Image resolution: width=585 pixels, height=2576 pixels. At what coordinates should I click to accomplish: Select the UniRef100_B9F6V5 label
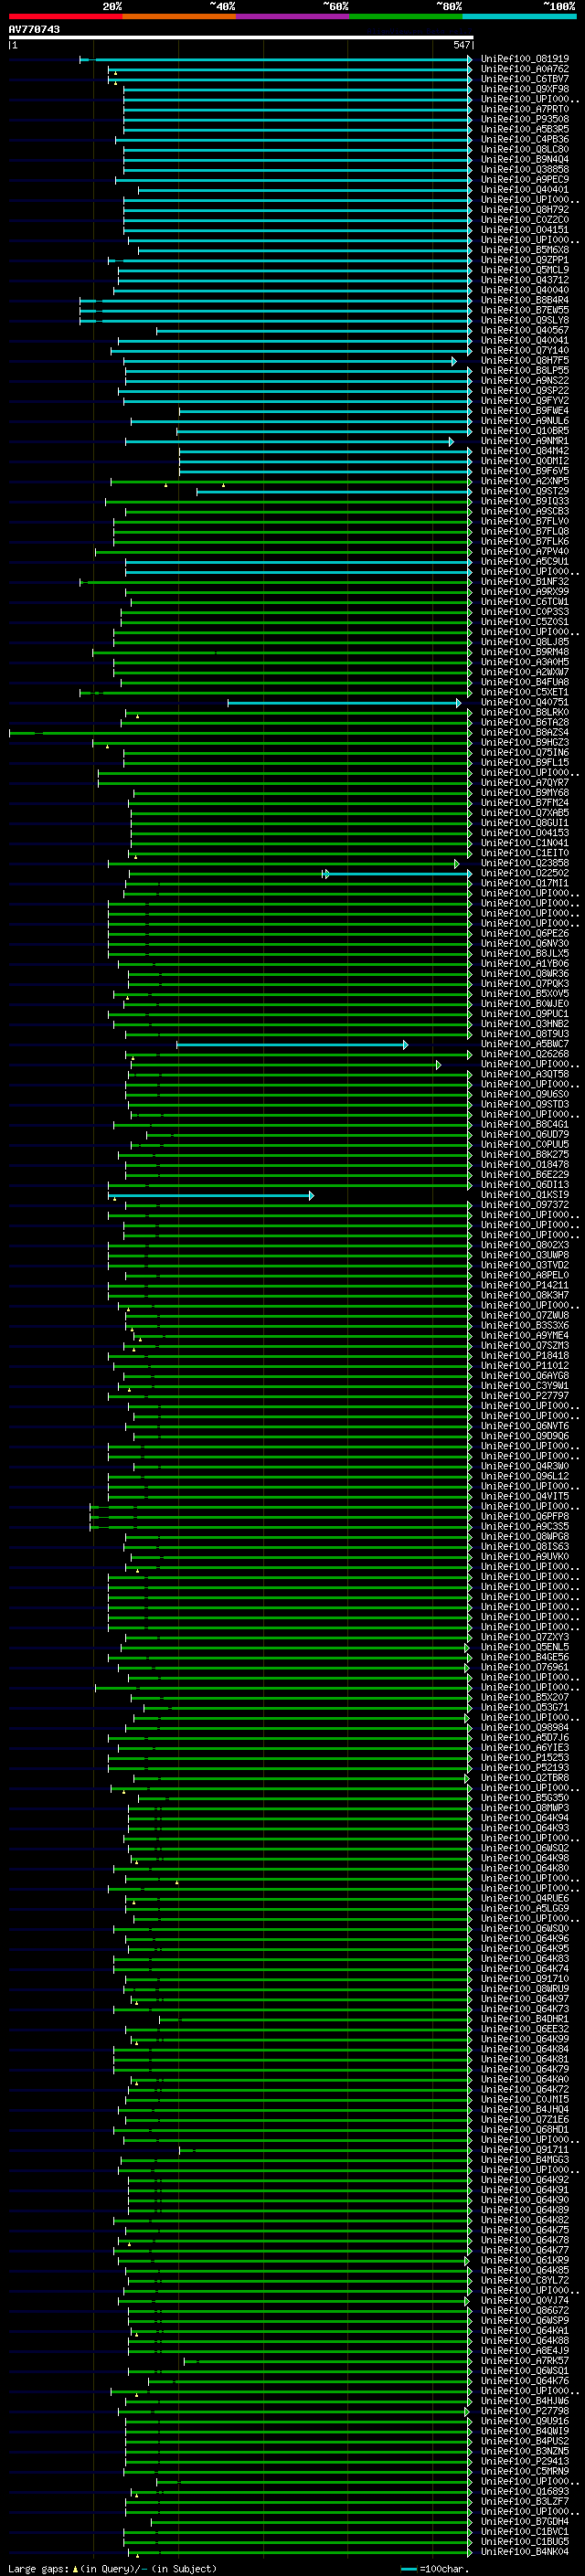(x=525, y=471)
